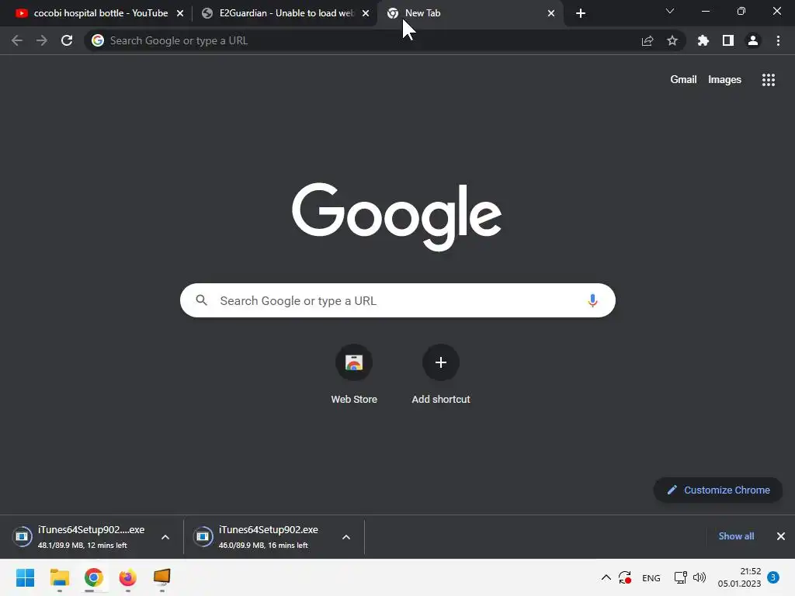The height and width of the screenshot is (596, 795).
Task: Click the Customize Chrome button
Action: click(718, 490)
